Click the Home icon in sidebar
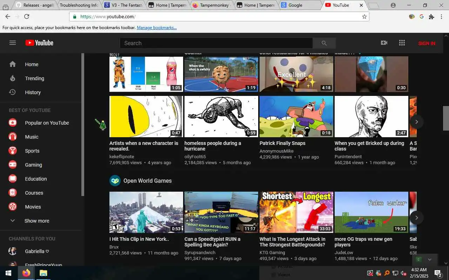This screenshot has height=280, width=449. click(13, 64)
